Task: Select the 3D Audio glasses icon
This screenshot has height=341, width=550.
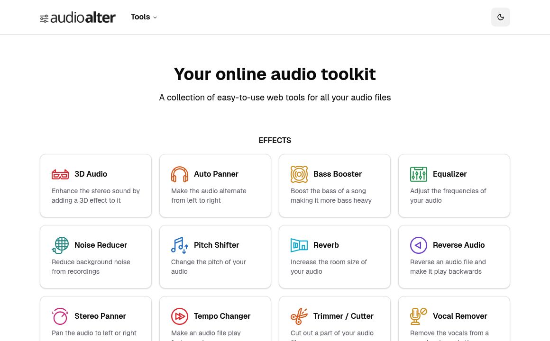Action: pyautogui.click(x=60, y=174)
